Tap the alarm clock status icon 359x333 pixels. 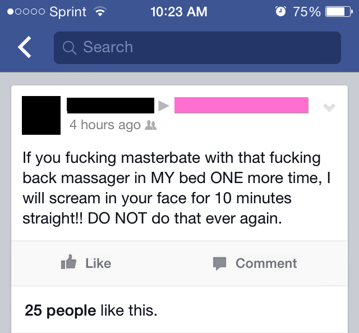coord(280,11)
